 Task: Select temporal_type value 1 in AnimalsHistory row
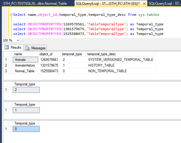click(x=73, y=65)
